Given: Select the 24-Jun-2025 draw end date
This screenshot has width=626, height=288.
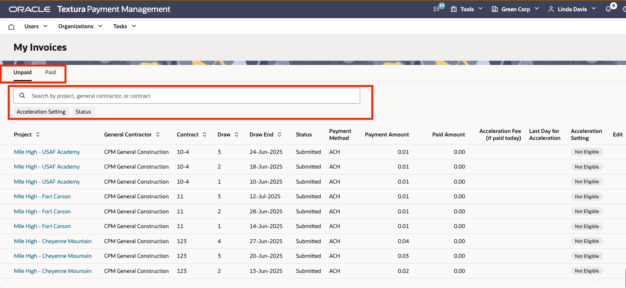Looking at the screenshot, I should pos(266,152).
